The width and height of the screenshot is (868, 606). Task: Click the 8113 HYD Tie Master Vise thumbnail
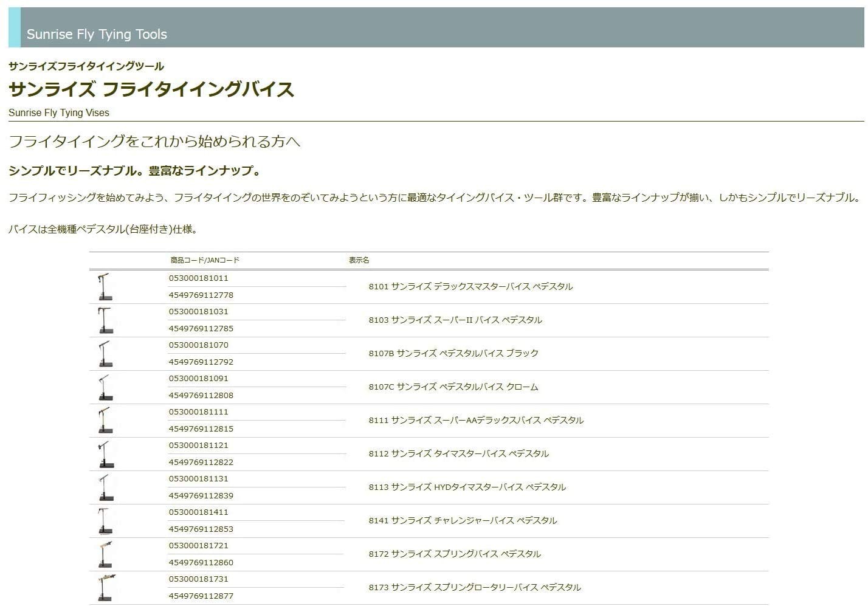coord(105,487)
